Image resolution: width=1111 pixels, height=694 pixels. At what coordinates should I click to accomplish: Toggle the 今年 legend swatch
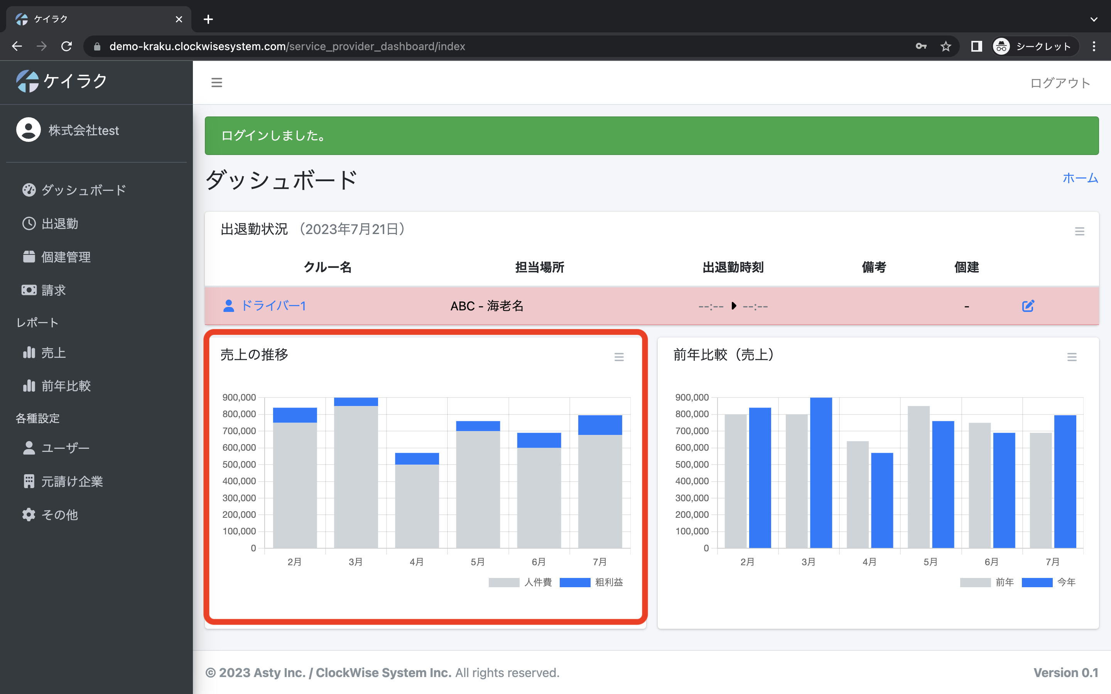tap(1037, 582)
